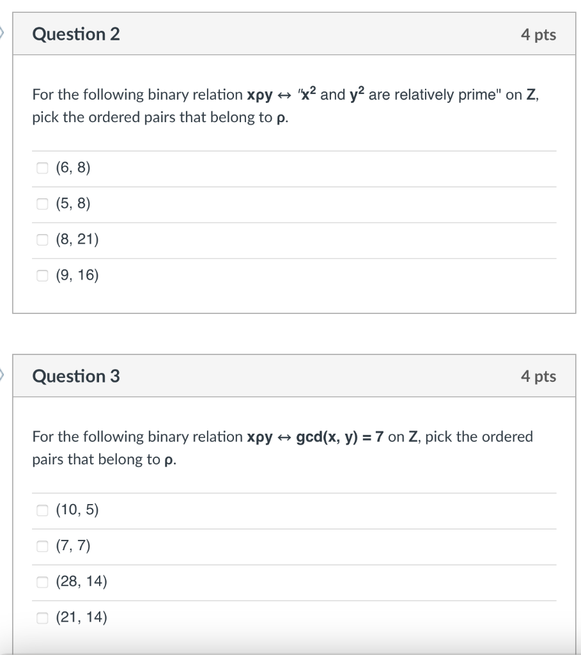581x655 pixels.
Task: Click the 4 pts label on Question 3
Action: [x=538, y=377]
